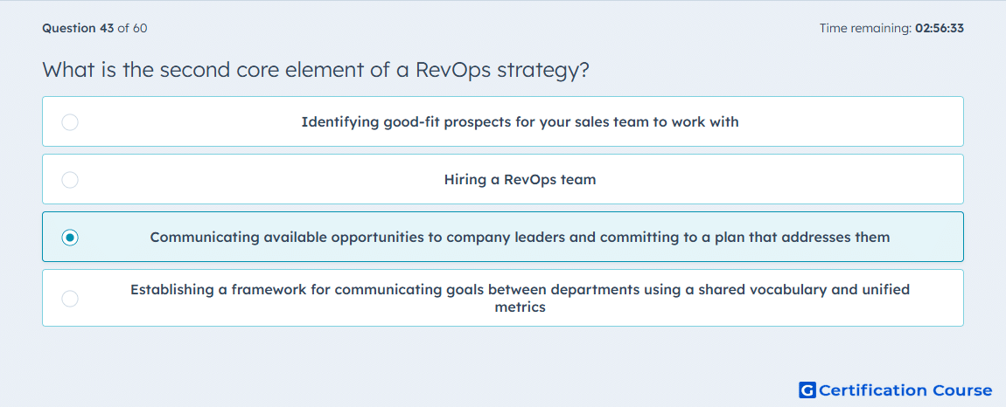Open the Certification Course watermark link
This screenshot has width=1006, height=407.
coord(896,390)
